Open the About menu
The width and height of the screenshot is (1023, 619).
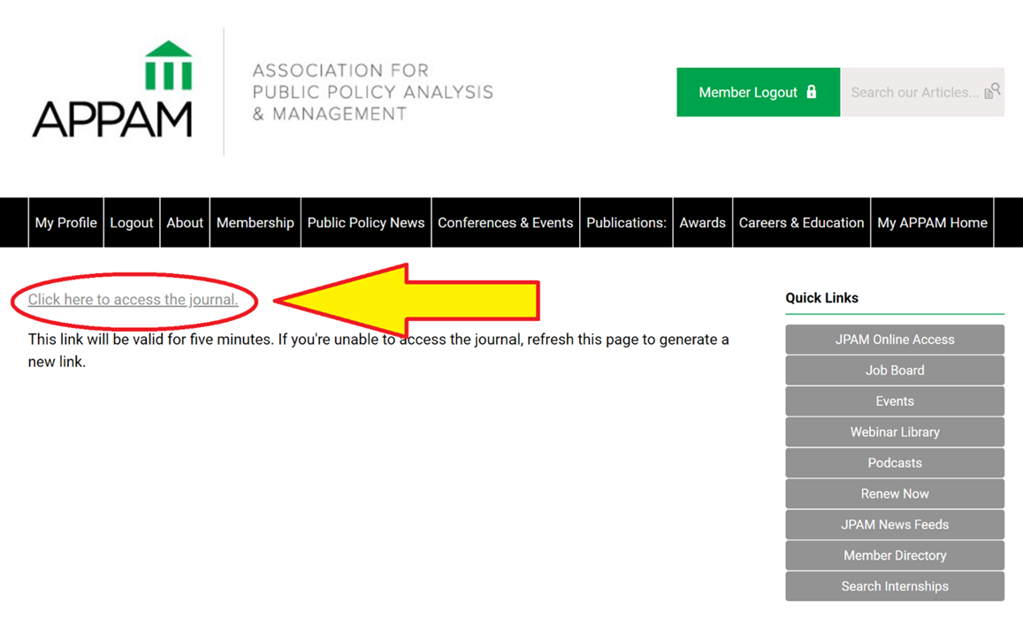tap(185, 223)
